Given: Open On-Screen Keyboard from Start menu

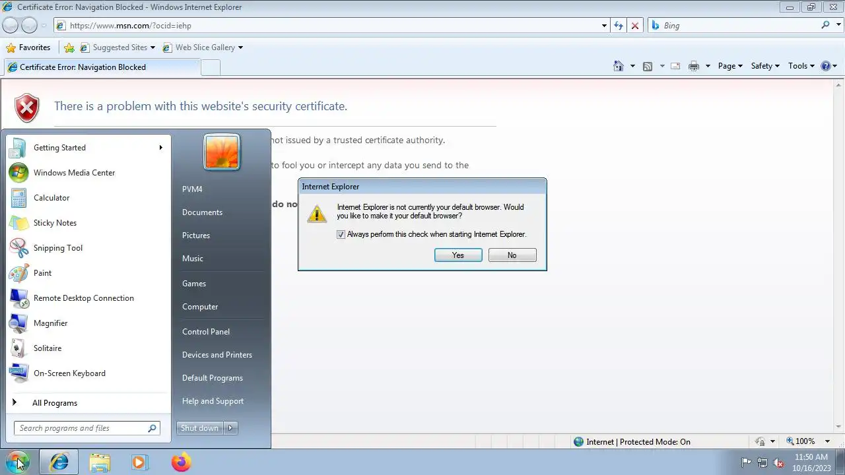Looking at the screenshot, I should [x=87, y=373].
